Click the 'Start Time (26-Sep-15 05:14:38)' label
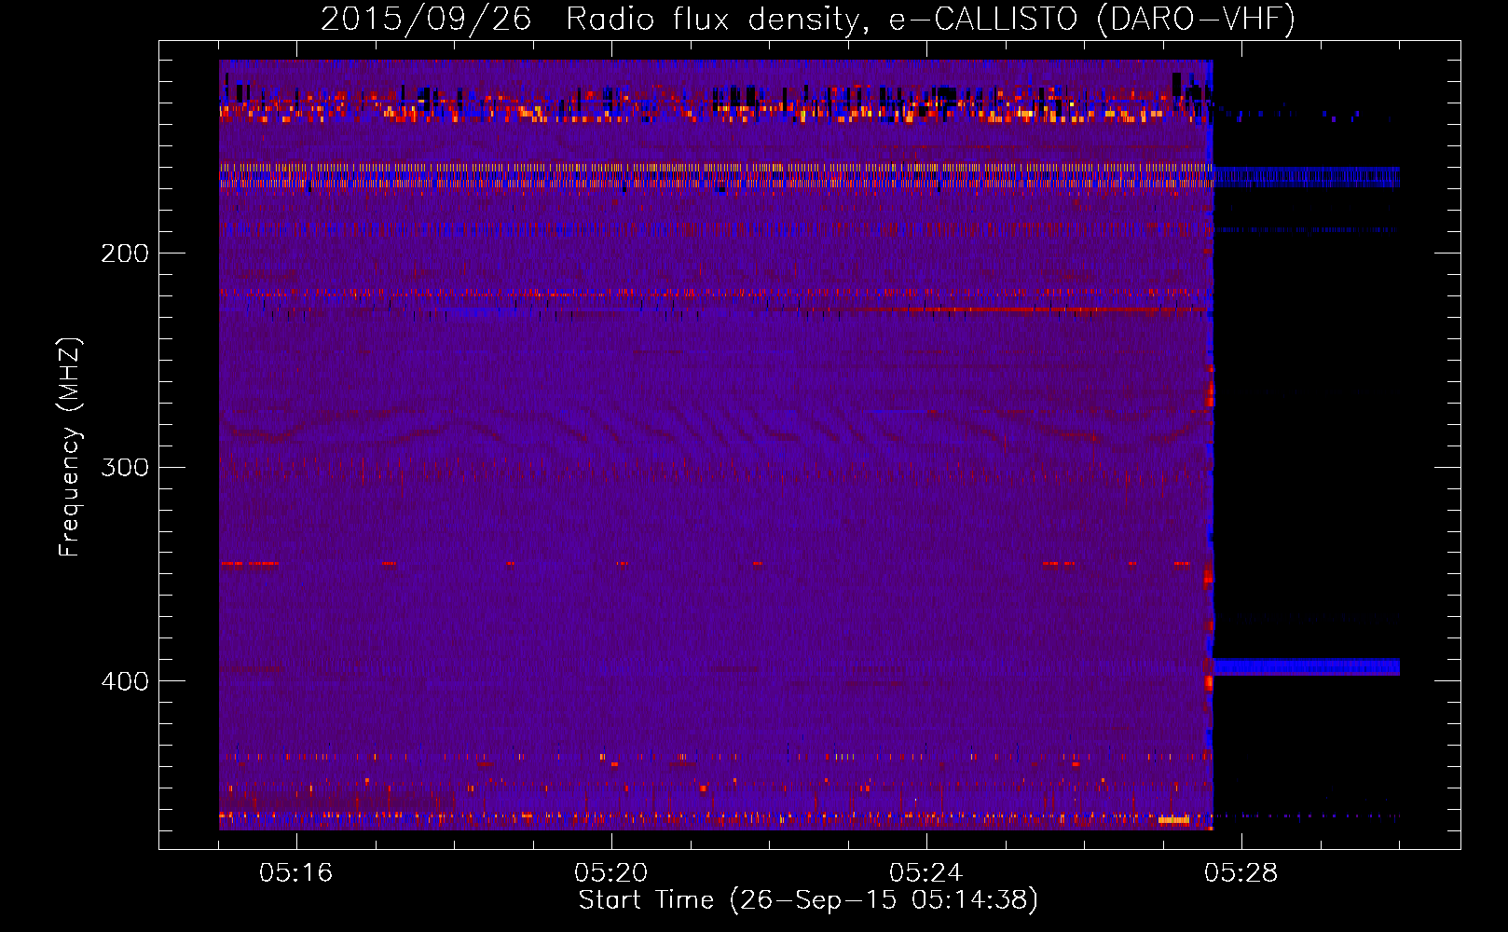The width and height of the screenshot is (1508, 932). point(808,900)
